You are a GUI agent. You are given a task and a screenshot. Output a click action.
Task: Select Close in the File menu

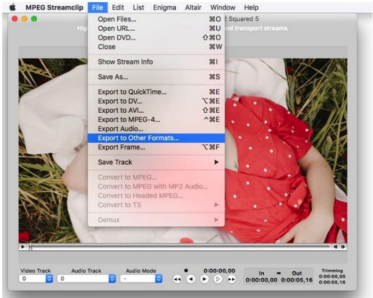pos(156,46)
